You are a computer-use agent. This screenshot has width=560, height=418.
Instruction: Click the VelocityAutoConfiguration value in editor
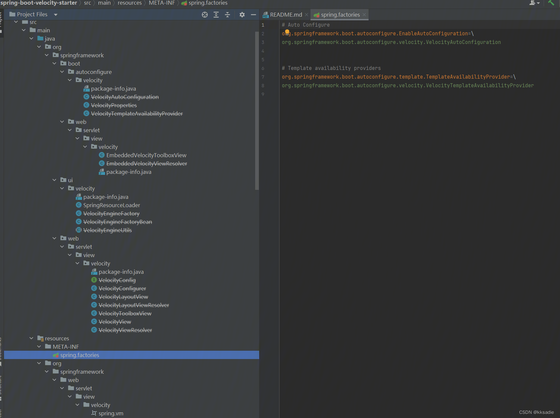[391, 42]
